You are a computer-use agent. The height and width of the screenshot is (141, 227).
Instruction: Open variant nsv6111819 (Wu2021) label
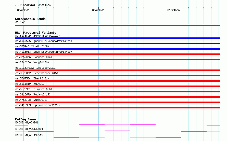point(30,84)
